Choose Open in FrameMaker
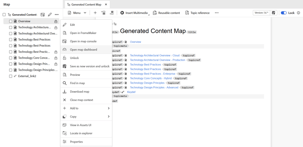 pos(86,33)
